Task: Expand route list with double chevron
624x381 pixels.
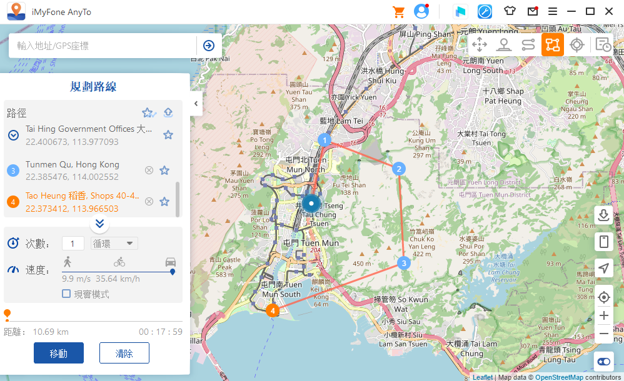Action: 99,224
